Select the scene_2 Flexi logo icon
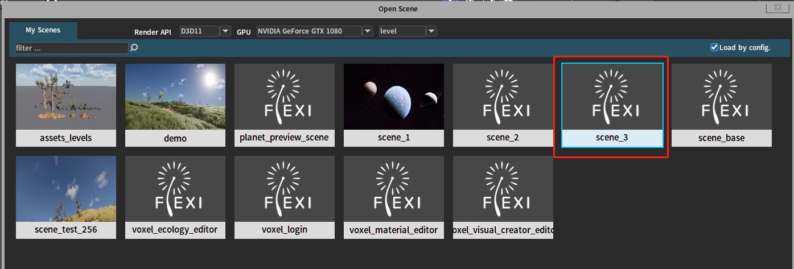Screen dimensions: 794x269 [x=503, y=96]
